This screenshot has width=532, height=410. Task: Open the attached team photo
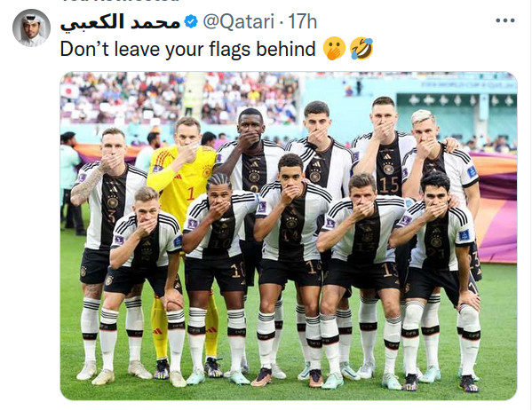click(x=289, y=236)
